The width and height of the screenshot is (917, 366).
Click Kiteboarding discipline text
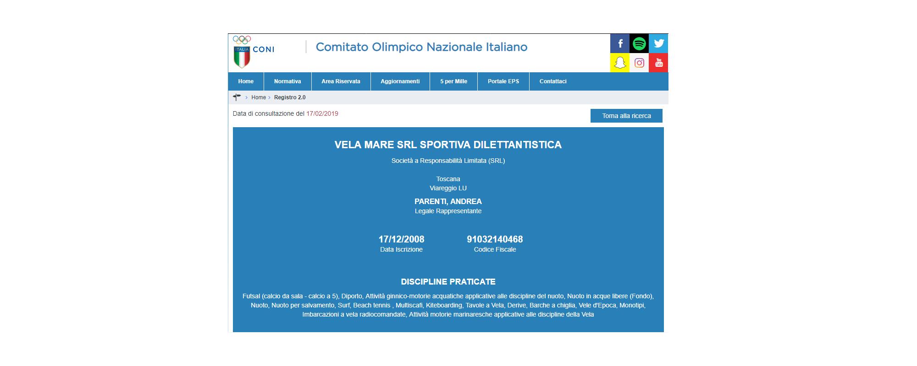(444, 305)
